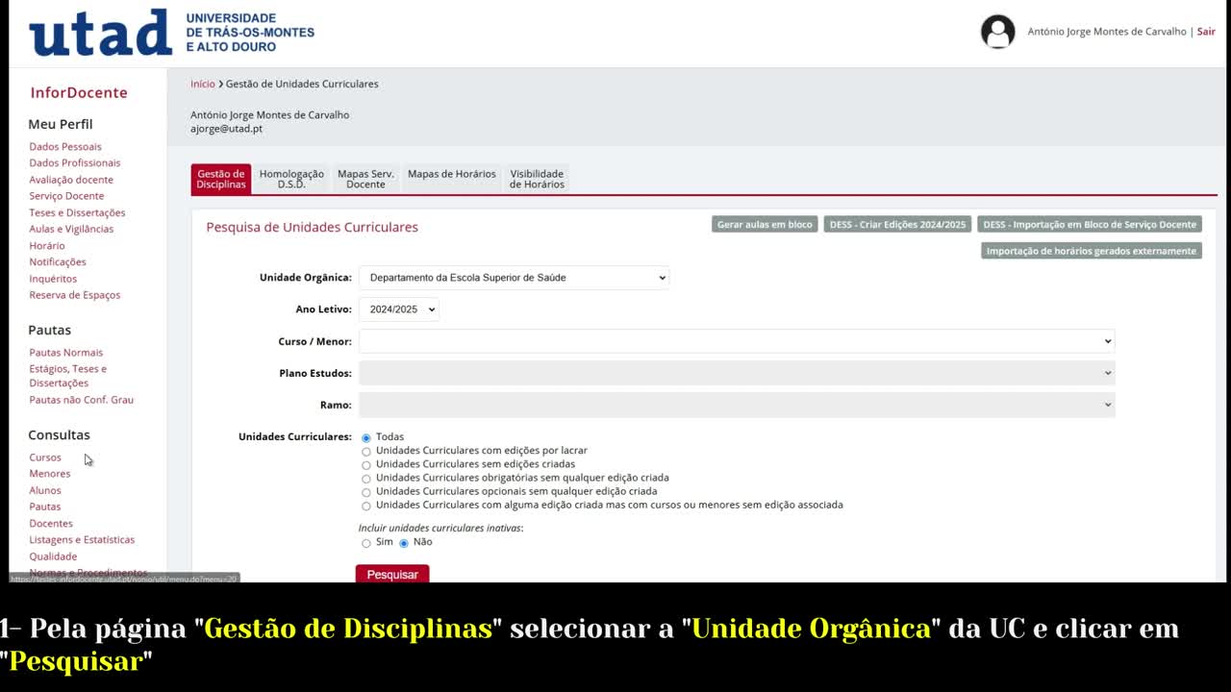Viewport: 1231px width, 692px height.
Task: Click the Sair logout link
Action: point(1206,32)
